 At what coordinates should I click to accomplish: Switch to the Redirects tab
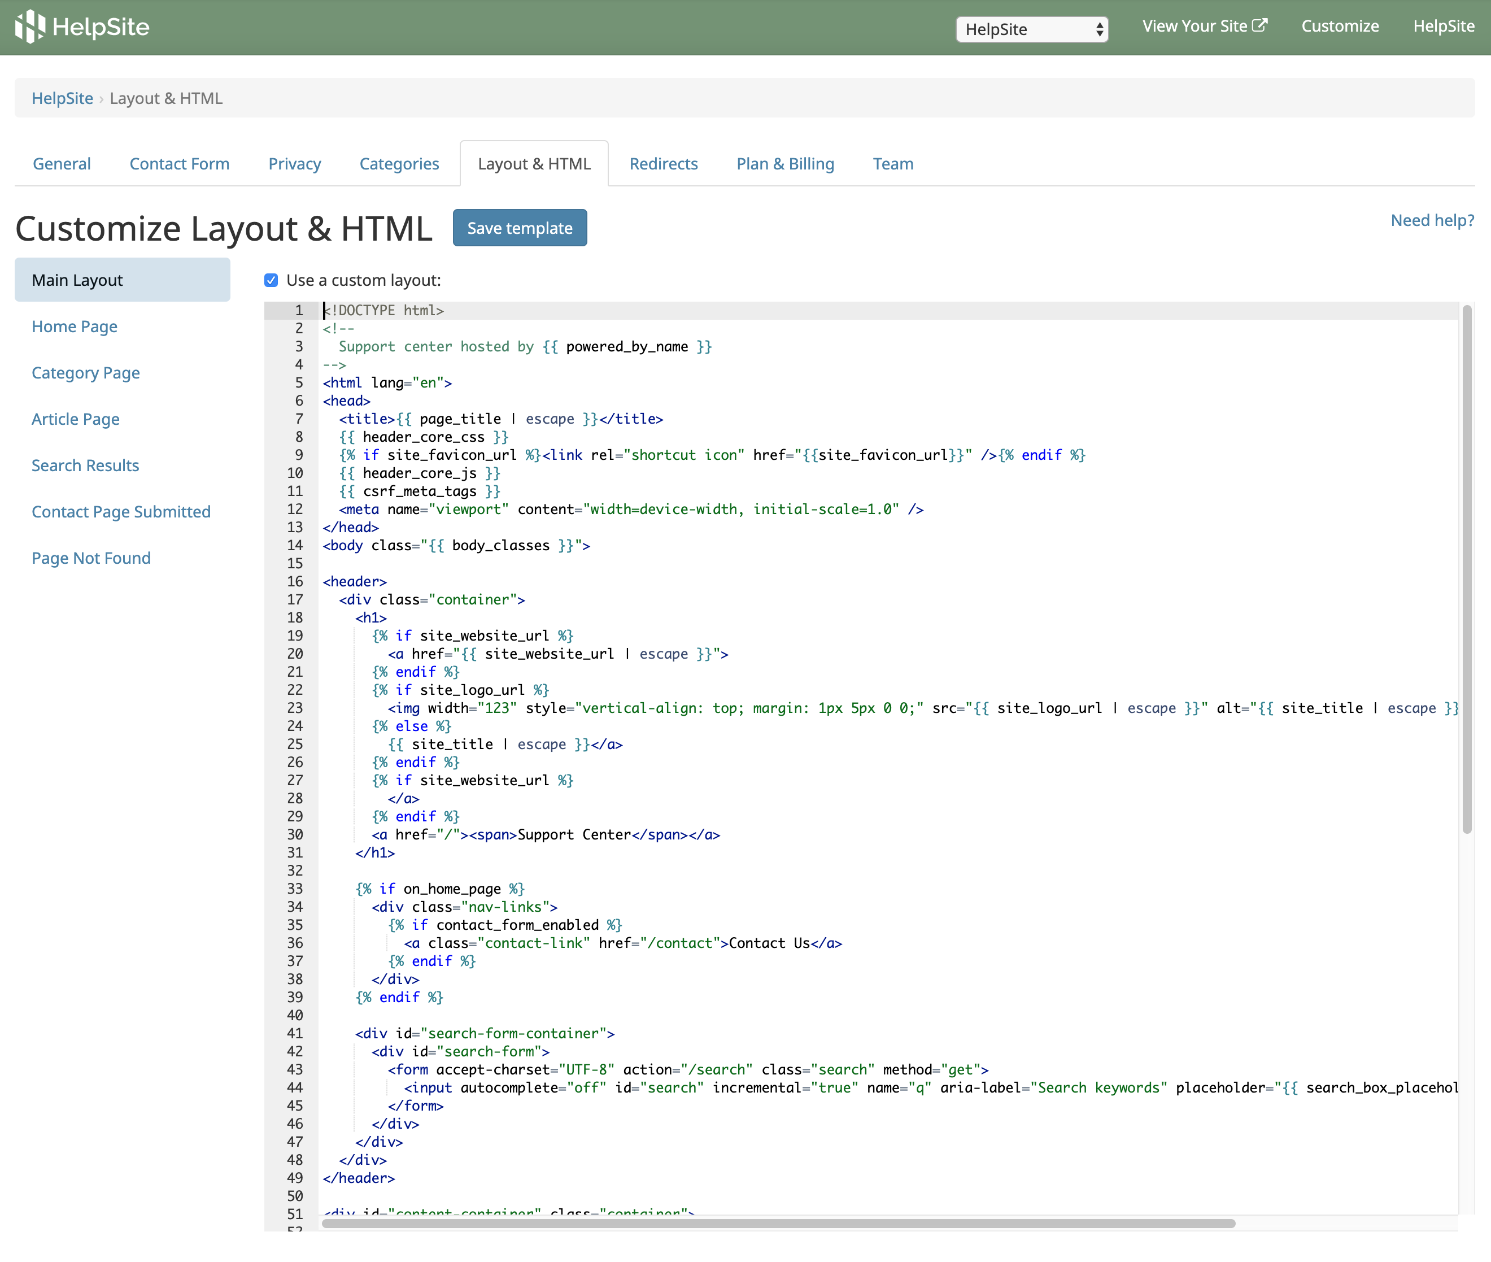click(663, 163)
